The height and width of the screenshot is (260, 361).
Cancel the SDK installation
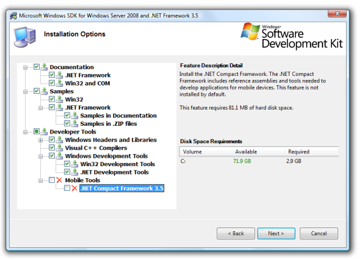coord(319,234)
